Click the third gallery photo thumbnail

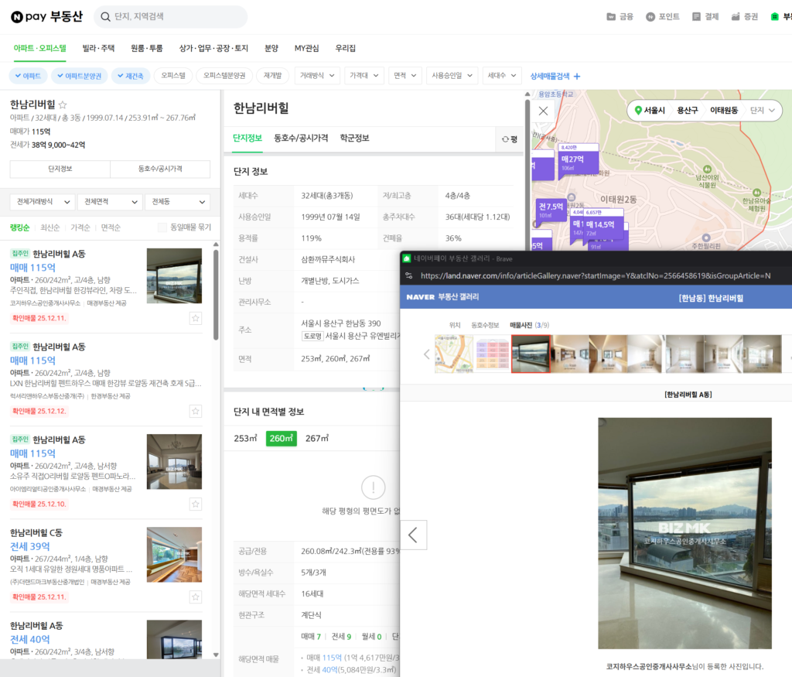point(530,354)
